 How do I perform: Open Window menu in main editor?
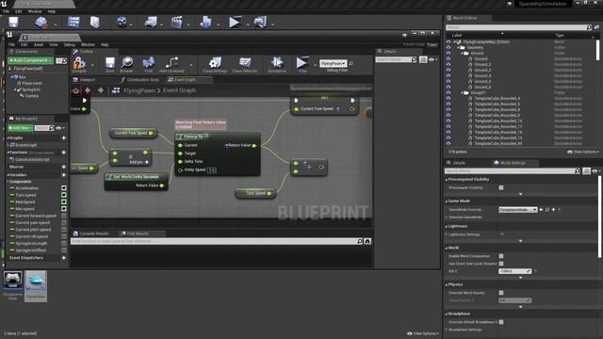(x=35, y=11)
